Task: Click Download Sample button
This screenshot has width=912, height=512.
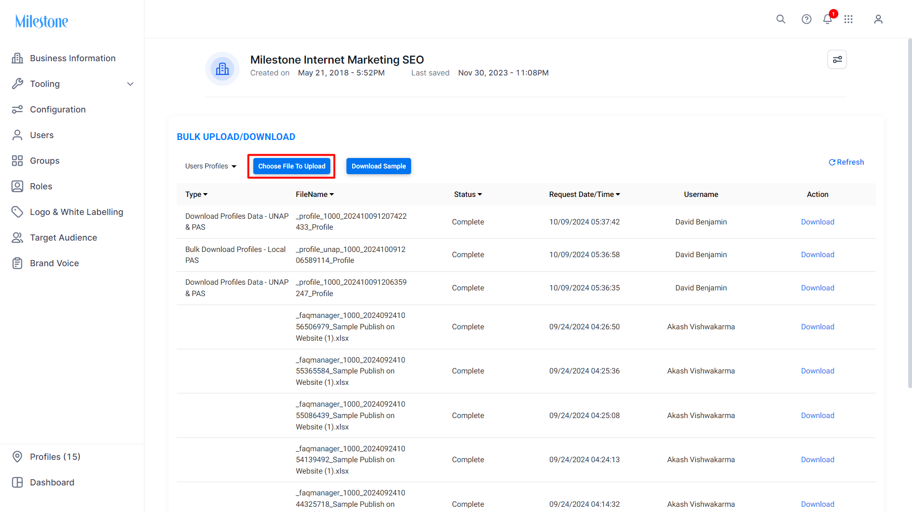Action: (379, 166)
